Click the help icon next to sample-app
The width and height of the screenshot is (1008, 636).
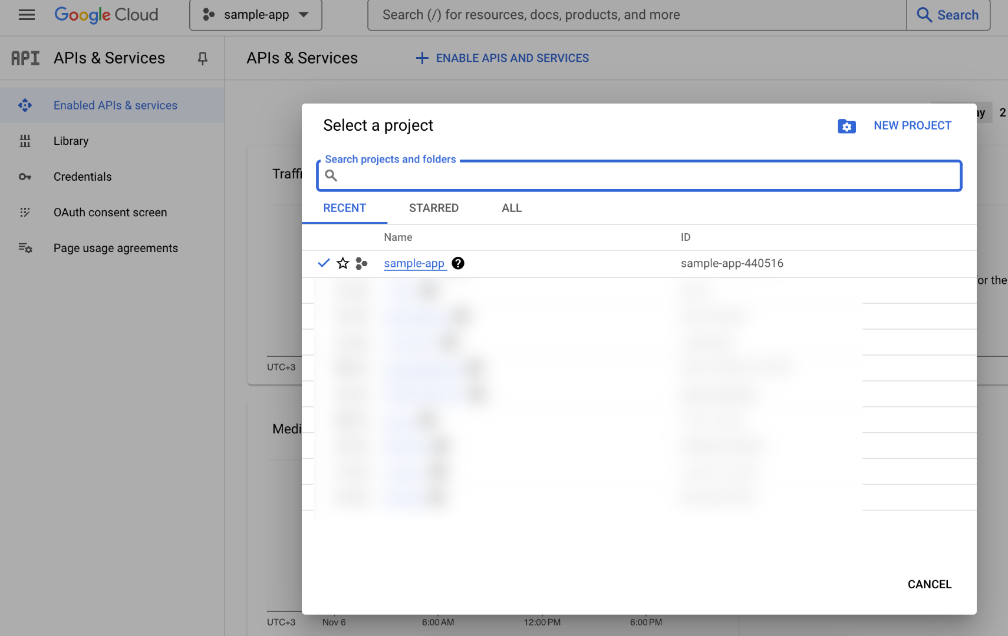[x=458, y=263]
